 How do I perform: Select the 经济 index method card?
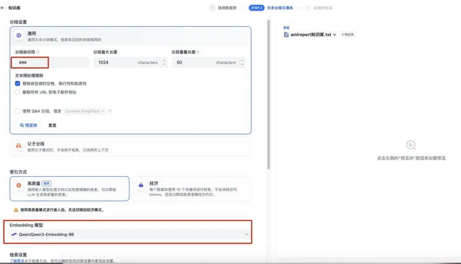pyautogui.click(x=192, y=189)
